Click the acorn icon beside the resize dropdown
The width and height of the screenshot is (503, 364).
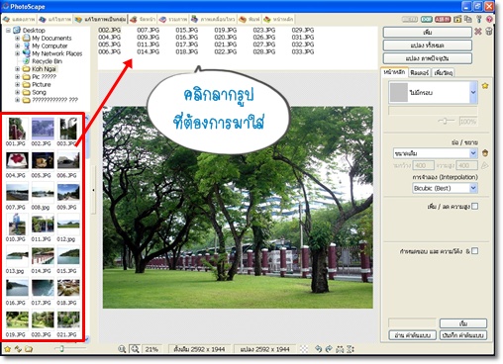[485, 153]
